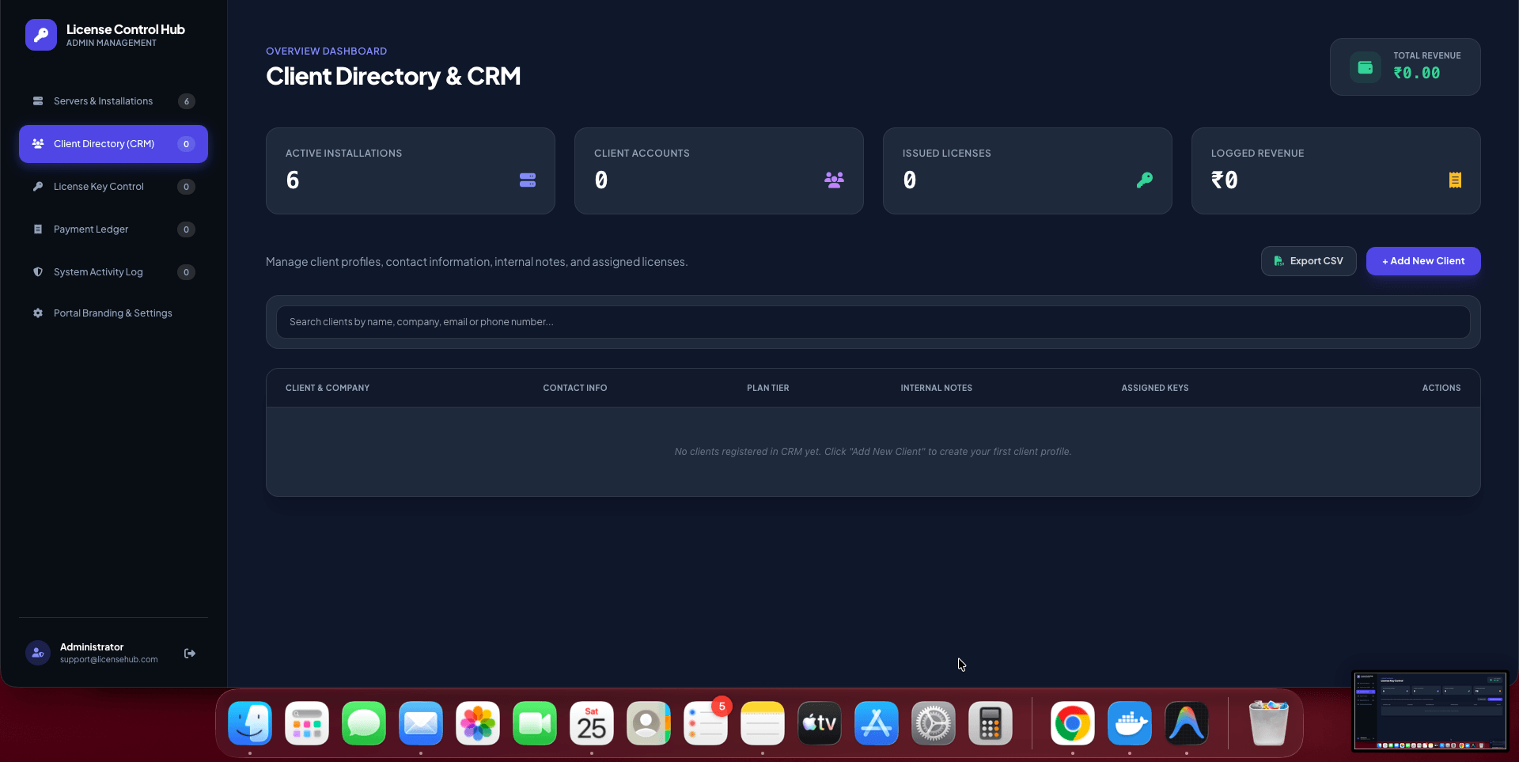
Task: Click the Export CSV button
Action: (x=1309, y=261)
